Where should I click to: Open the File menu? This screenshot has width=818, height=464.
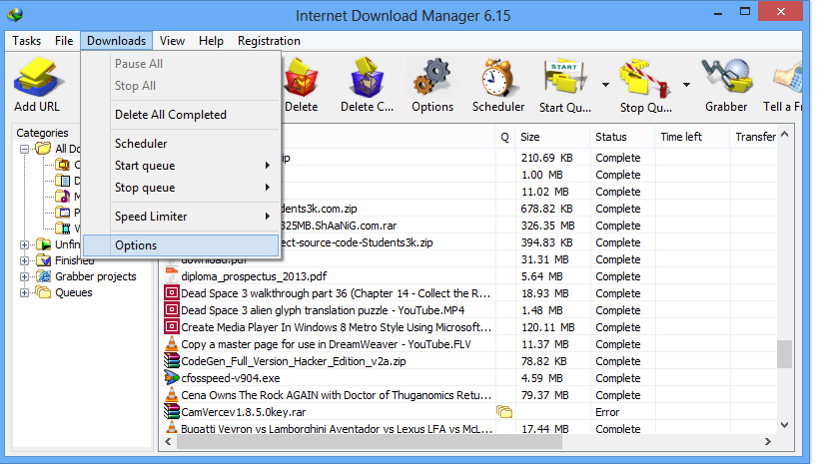pyautogui.click(x=64, y=41)
